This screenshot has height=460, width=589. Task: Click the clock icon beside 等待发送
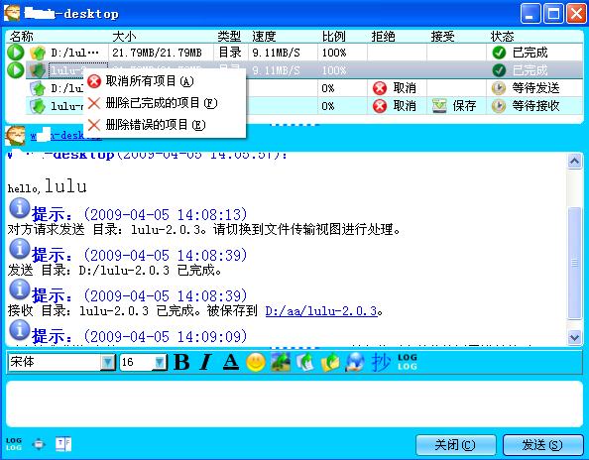coord(499,88)
